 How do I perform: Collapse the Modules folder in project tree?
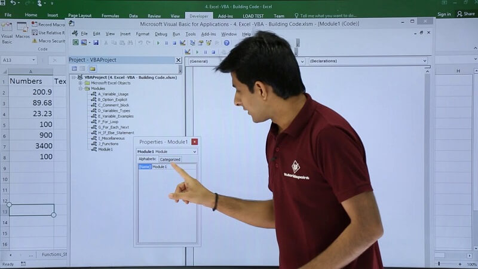(81, 88)
